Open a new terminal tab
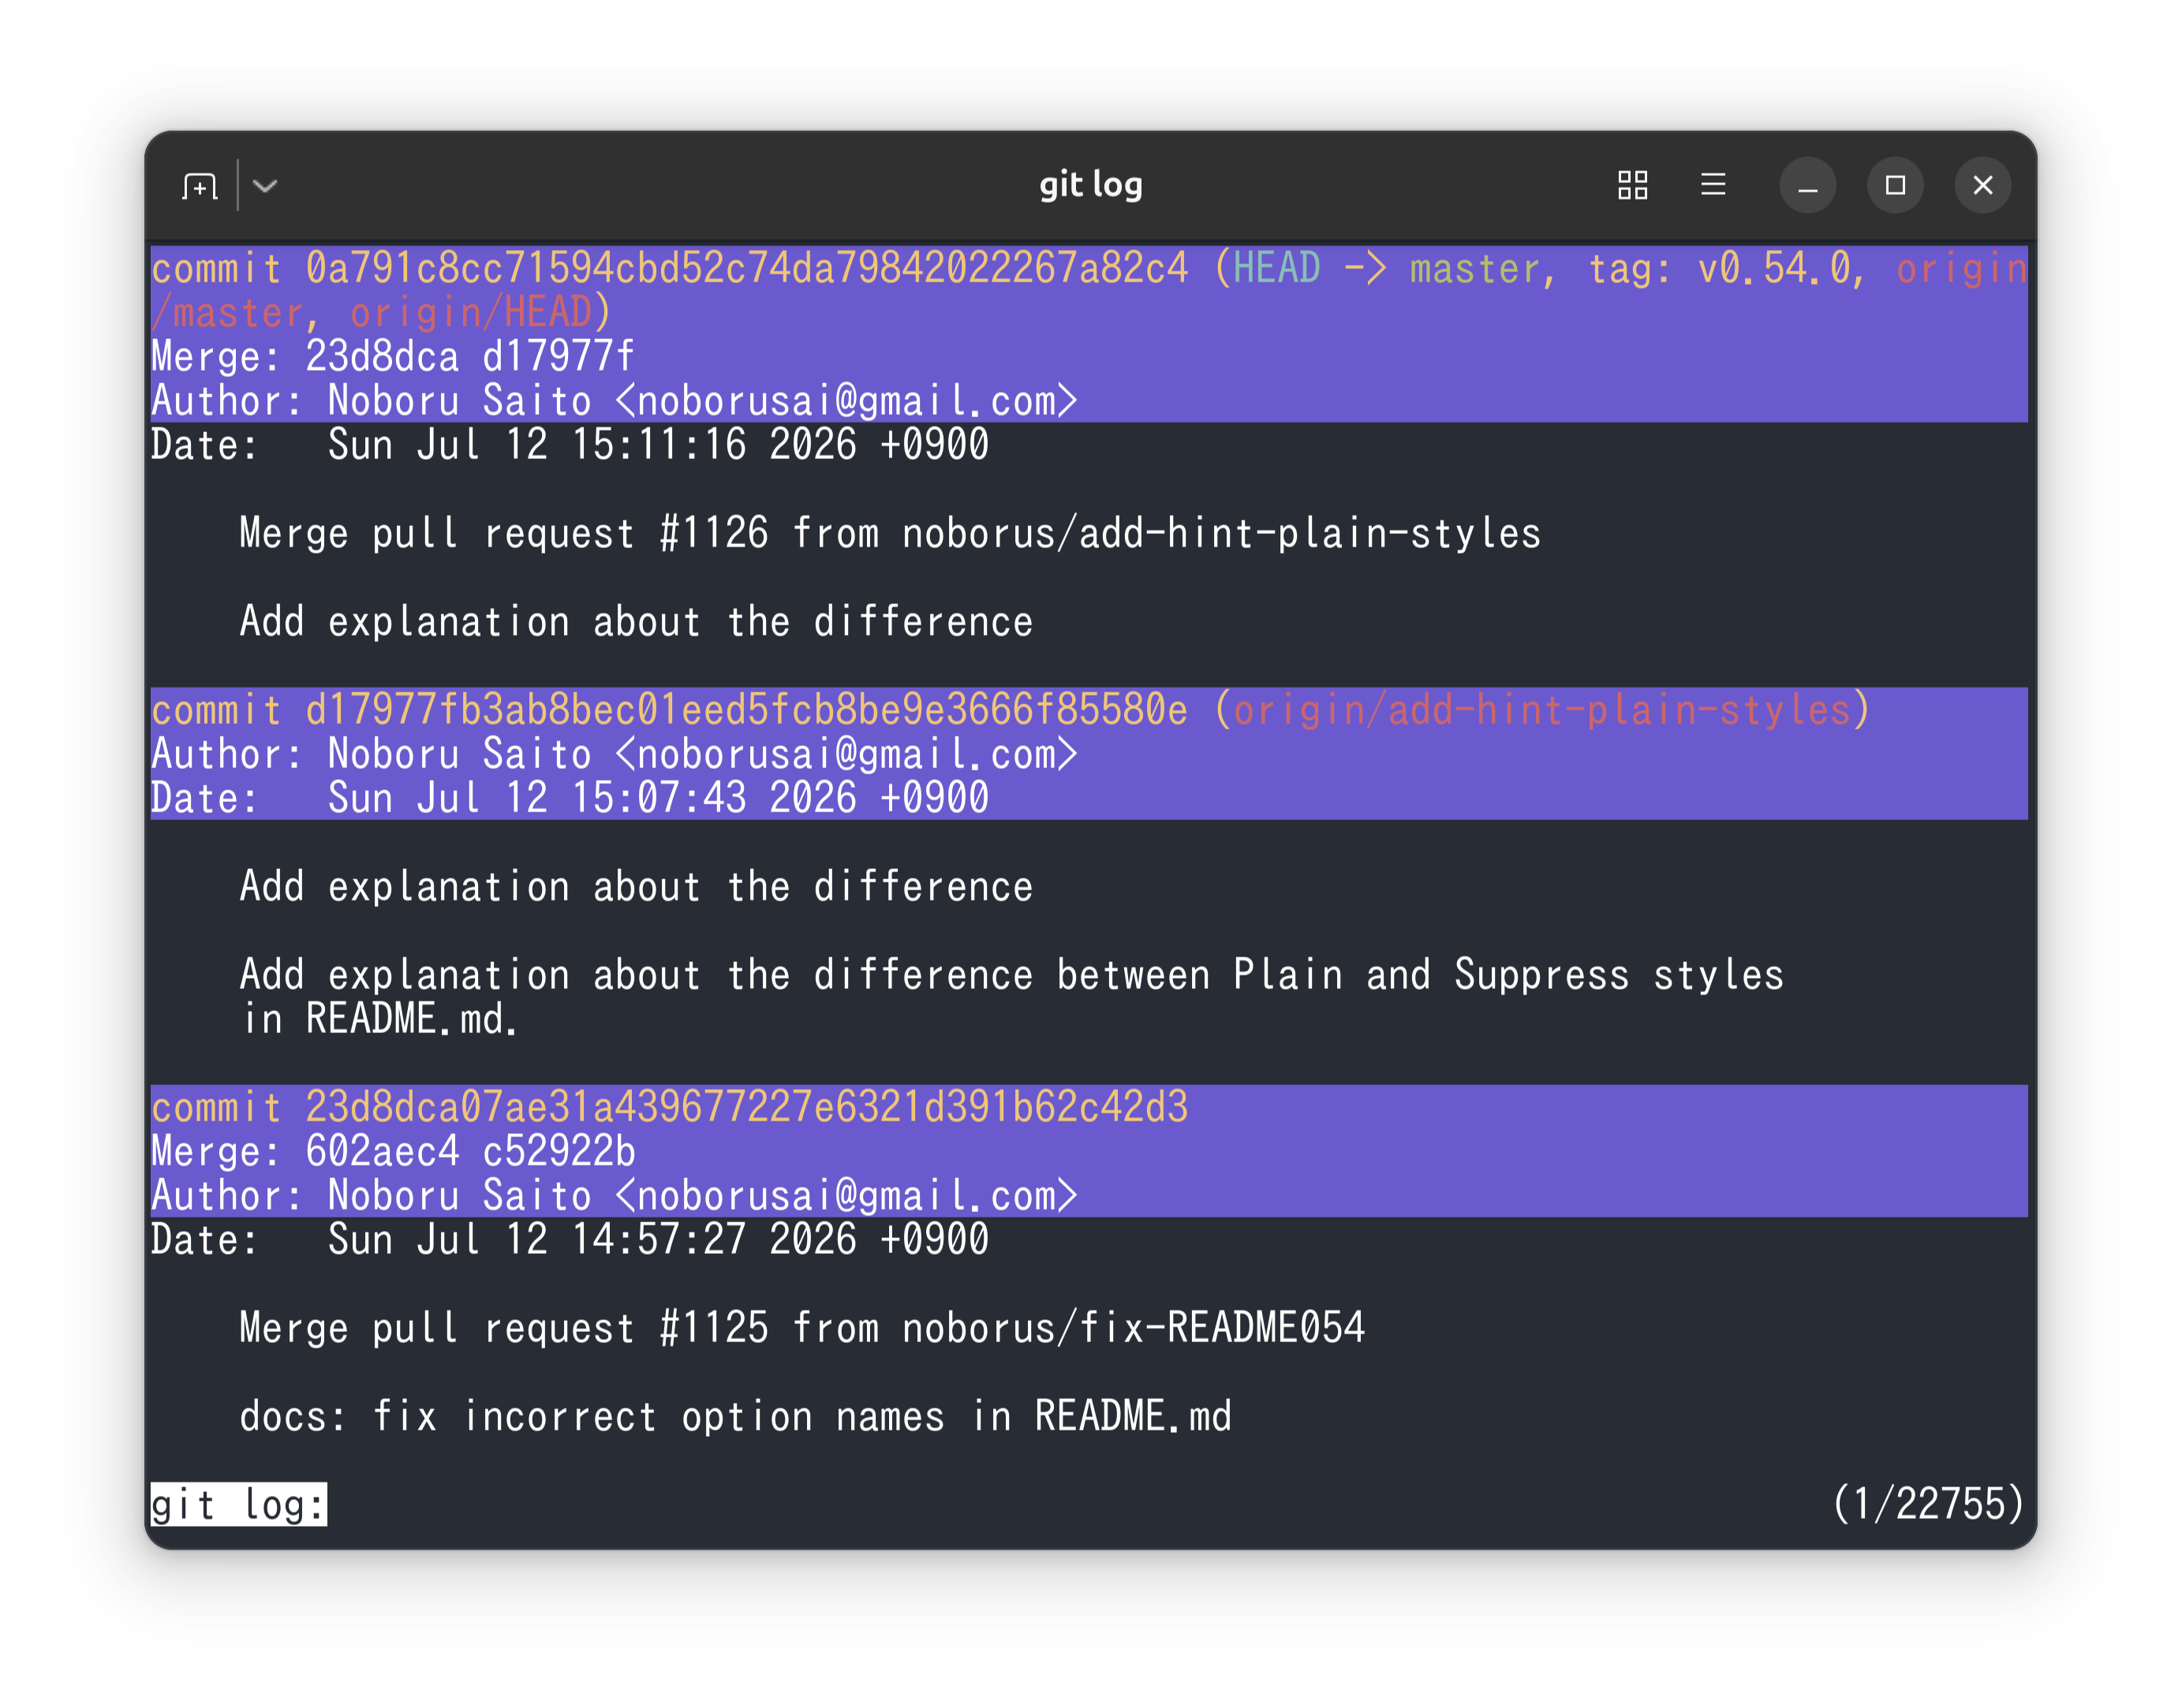This screenshot has width=2182, height=1708. tap(199, 186)
